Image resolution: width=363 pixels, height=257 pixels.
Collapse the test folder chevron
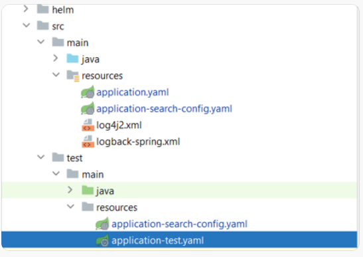(40, 157)
